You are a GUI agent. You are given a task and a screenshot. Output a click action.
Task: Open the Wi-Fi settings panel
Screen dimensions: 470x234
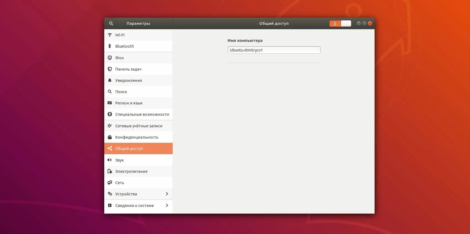pos(138,35)
